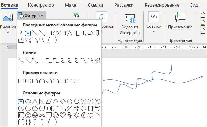207x127 pixels.
Task: Open the Ссылки ribbon tab
Action: point(95,5)
